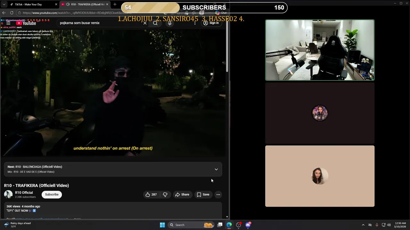This screenshot has width=410, height=230.
Task: Select the middle participant avatar tile
Action: 320,113
